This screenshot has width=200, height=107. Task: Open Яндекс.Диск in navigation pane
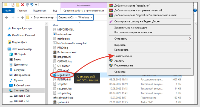(x=19, y=42)
